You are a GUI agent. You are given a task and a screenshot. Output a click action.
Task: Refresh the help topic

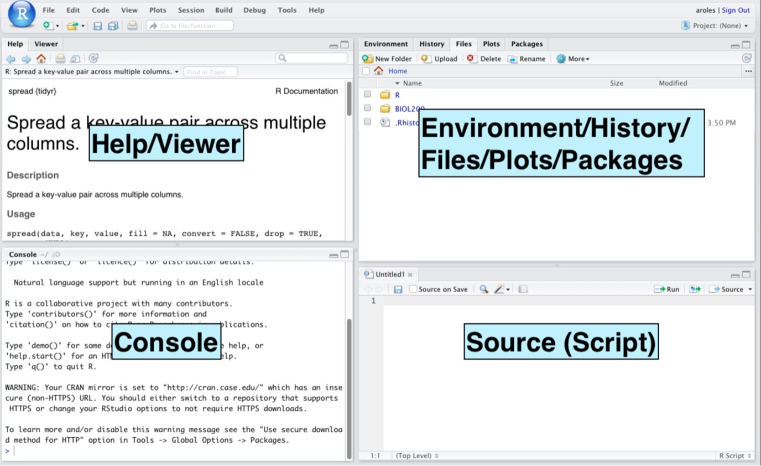point(93,58)
